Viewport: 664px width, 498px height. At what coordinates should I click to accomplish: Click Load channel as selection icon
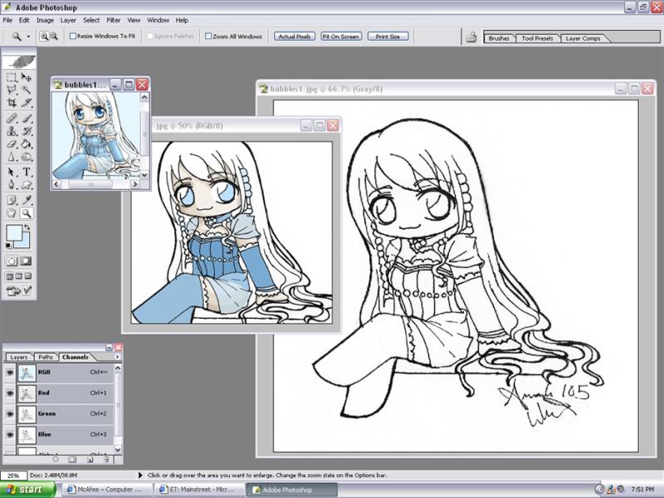coord(56,460)
